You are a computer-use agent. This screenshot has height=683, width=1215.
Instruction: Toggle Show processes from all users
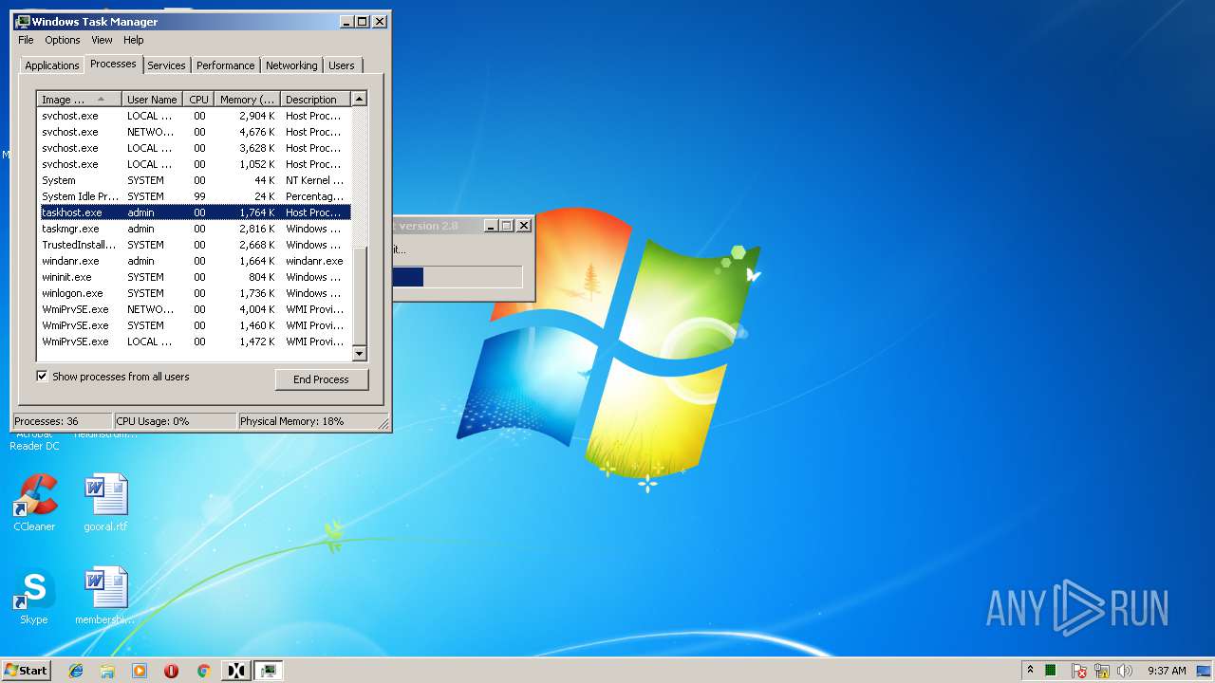(x=42, y=377)
